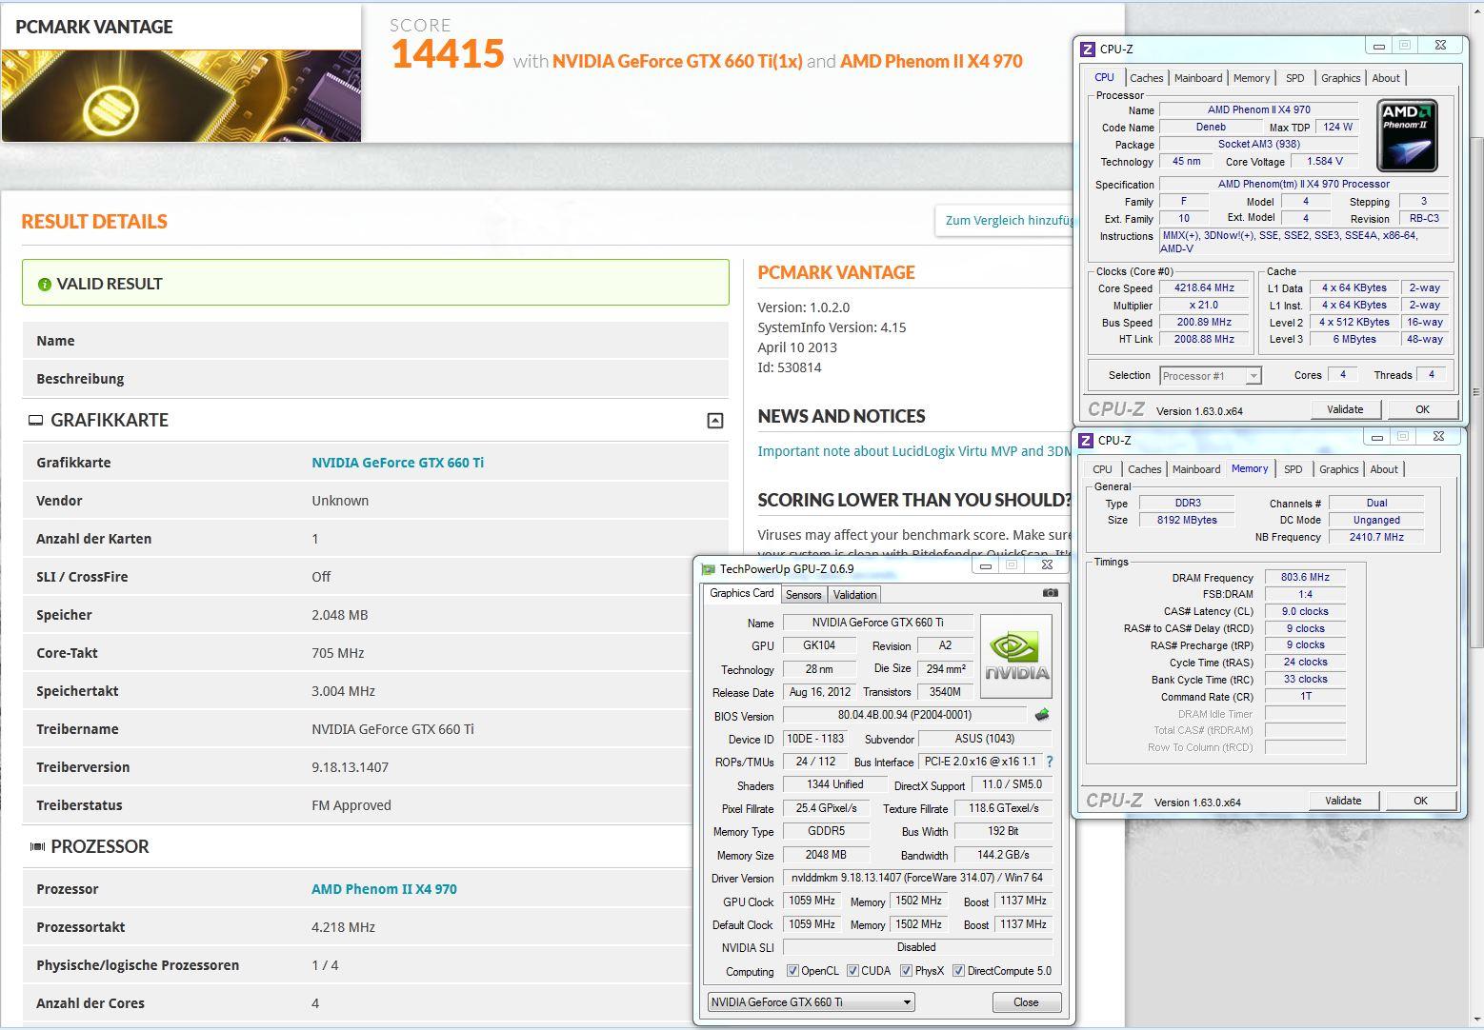Click the NVIDIA logo in GPU-Z
The height and width of the screenshot is (1030, 1484).
pyautogui.click(x=1016, y=656)
